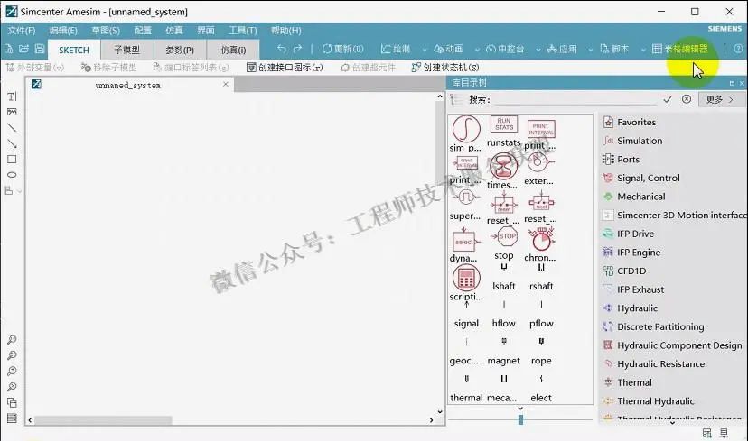Open the 中控台 dropdown arrow
Image resolution: width=748 pixels, height=441 pixels.
[x=538, y=49]
